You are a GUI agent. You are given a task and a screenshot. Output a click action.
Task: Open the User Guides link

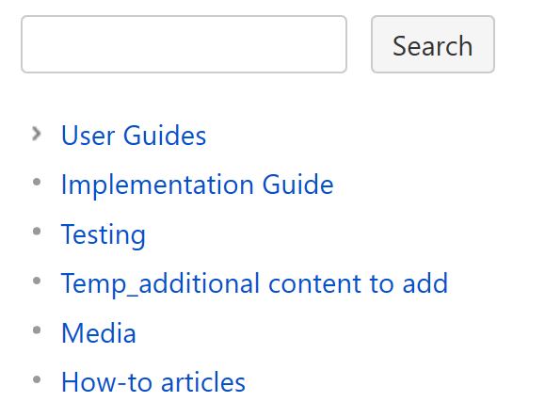[134, 136]
